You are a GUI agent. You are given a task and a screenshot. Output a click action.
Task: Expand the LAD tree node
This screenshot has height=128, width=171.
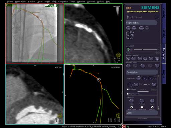coord(127,35)
